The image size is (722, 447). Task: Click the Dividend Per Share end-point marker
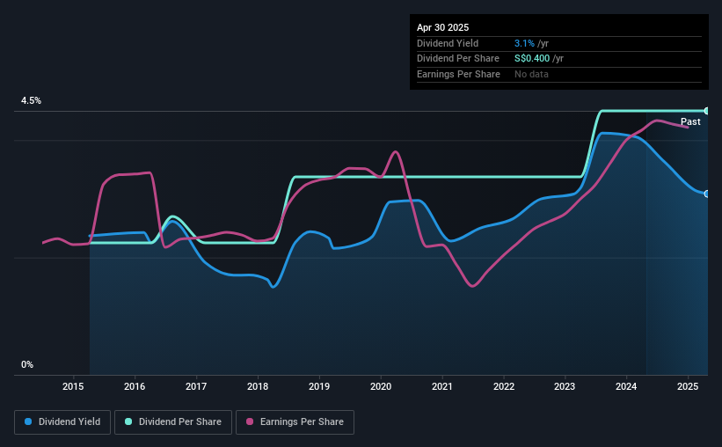click(707, 111)
